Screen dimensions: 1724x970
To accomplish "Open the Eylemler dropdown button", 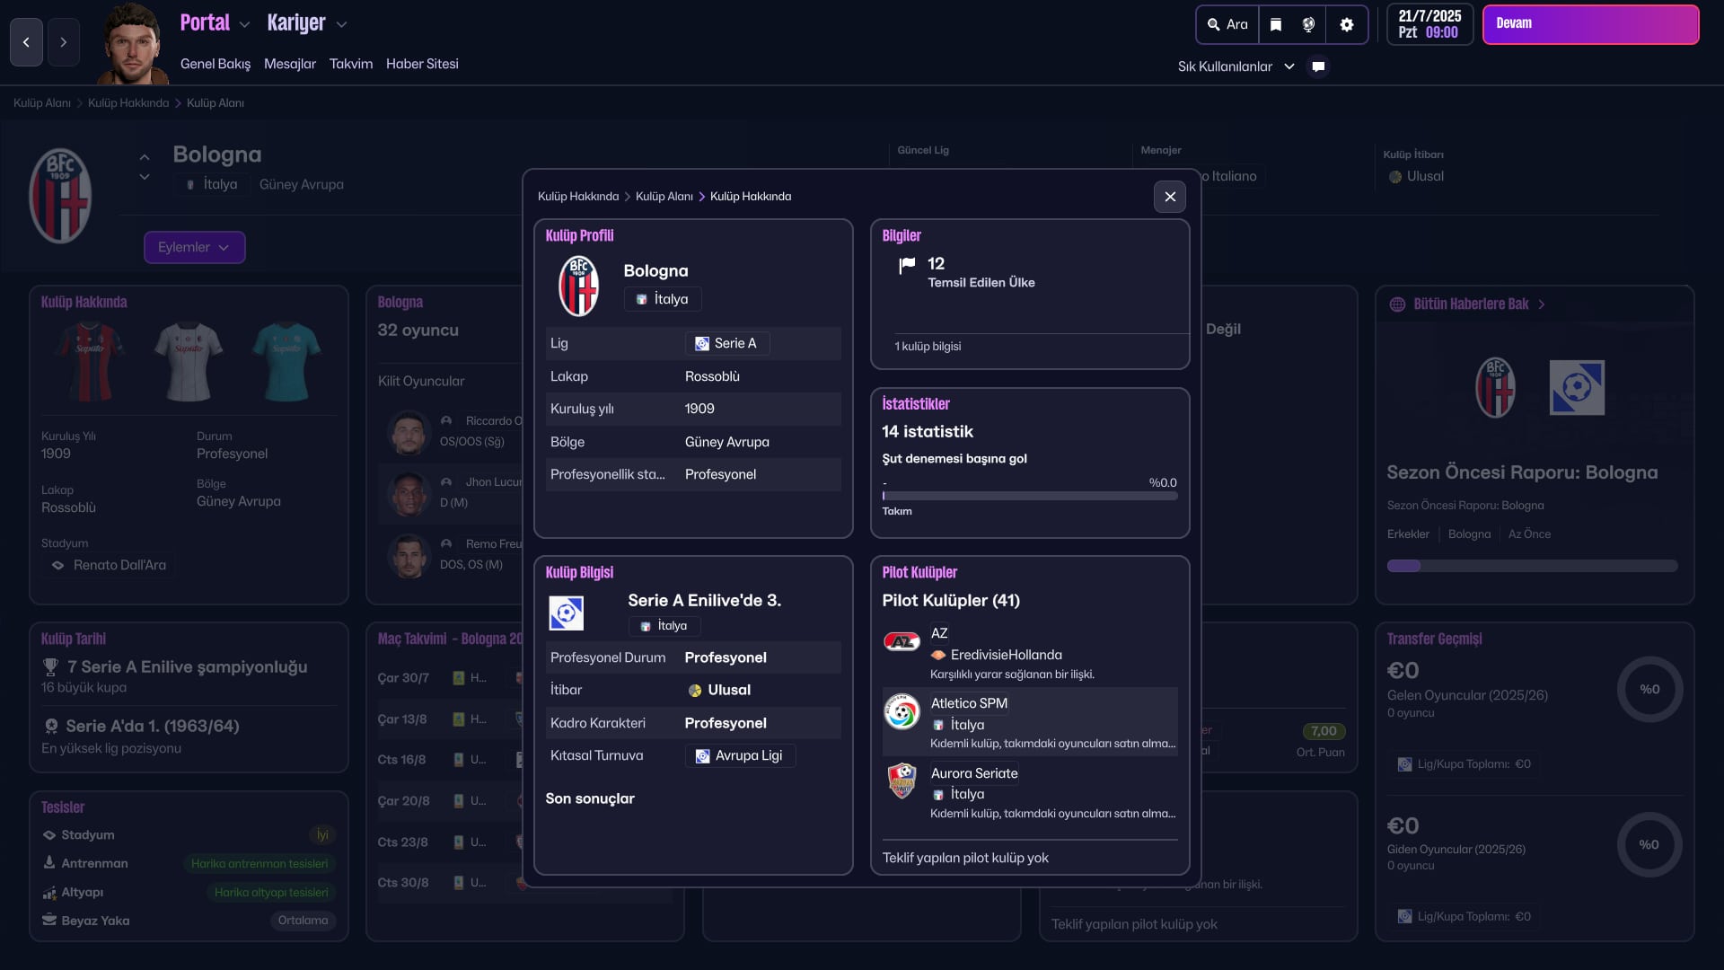I will tap(194, 247).
